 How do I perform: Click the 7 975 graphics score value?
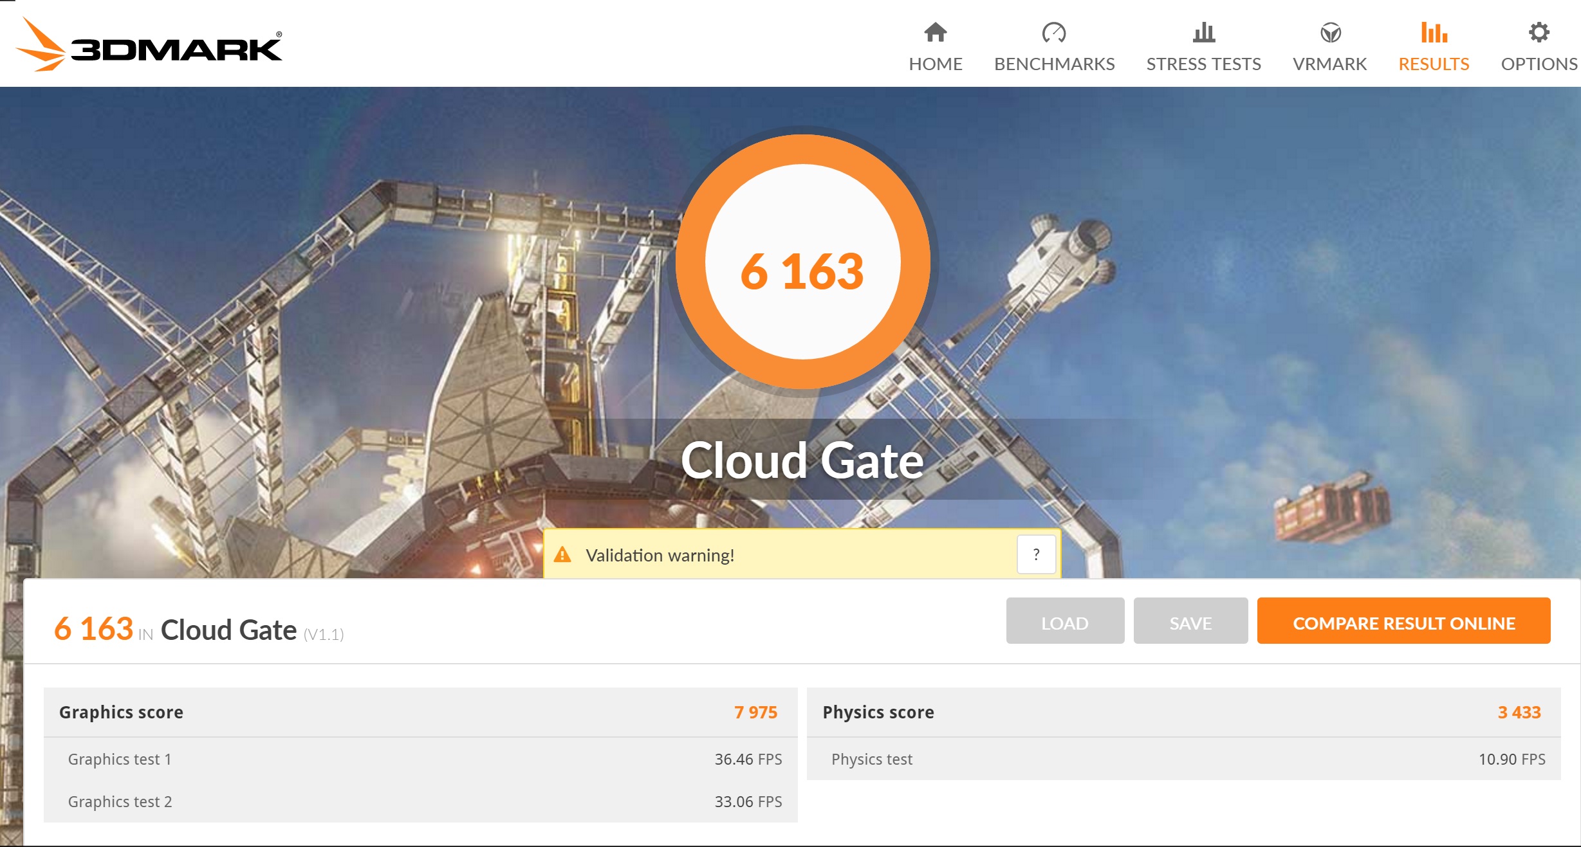[x=755, y=712]
